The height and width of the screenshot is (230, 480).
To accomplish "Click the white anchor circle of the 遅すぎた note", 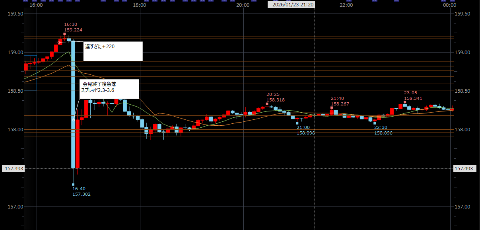I will coord(59,42).
